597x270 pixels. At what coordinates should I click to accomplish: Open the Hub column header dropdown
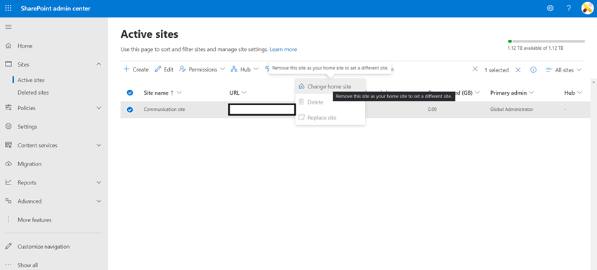[573, 93]
